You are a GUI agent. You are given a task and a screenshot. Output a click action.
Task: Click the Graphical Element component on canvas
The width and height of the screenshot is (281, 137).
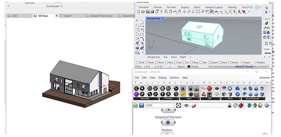pyautogui.click(x=168, y=123)
